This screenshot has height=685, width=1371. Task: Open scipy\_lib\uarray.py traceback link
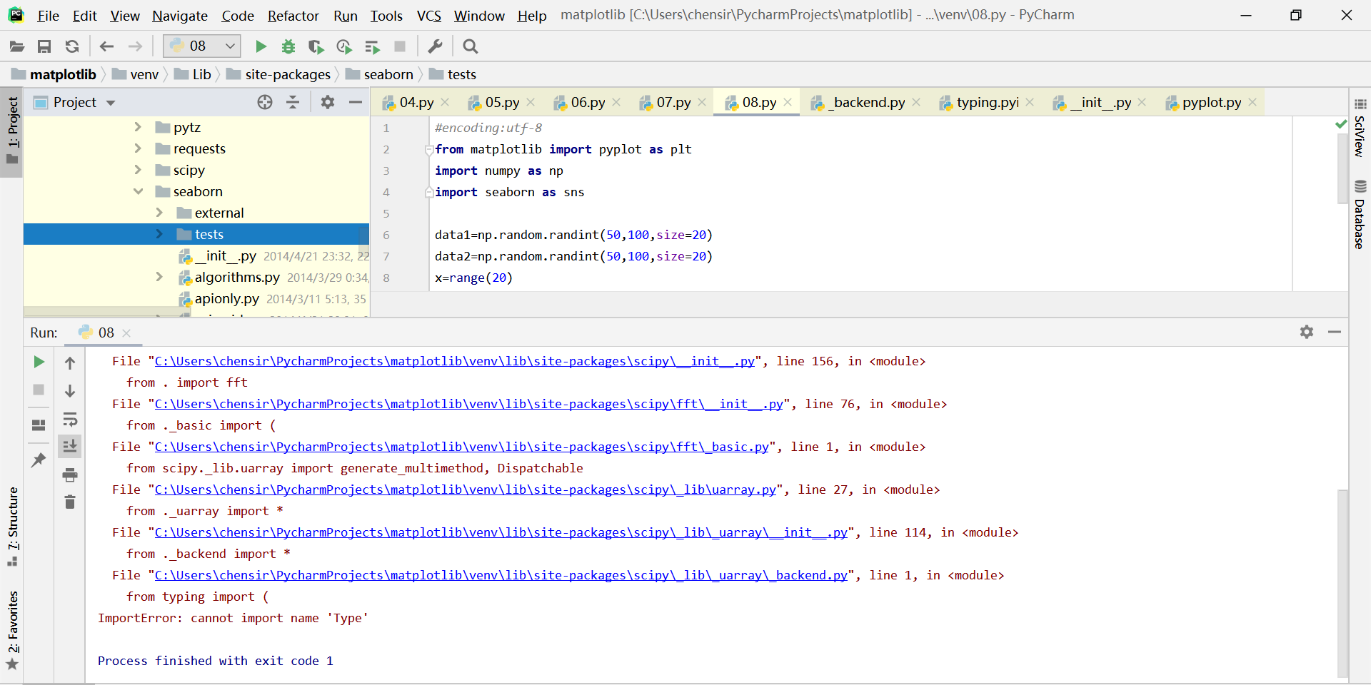pos(466,489)
